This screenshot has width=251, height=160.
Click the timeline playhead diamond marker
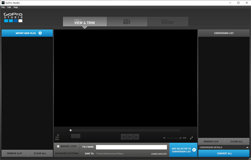[x=71, y=130]
